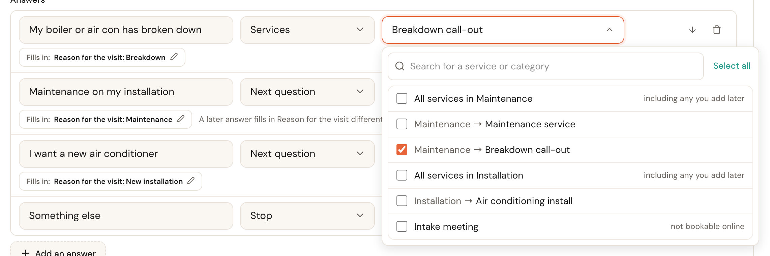Screen dimensions: 770x256
Task: Click 'not bookable online' note text
Action: (x=707, y=226)
